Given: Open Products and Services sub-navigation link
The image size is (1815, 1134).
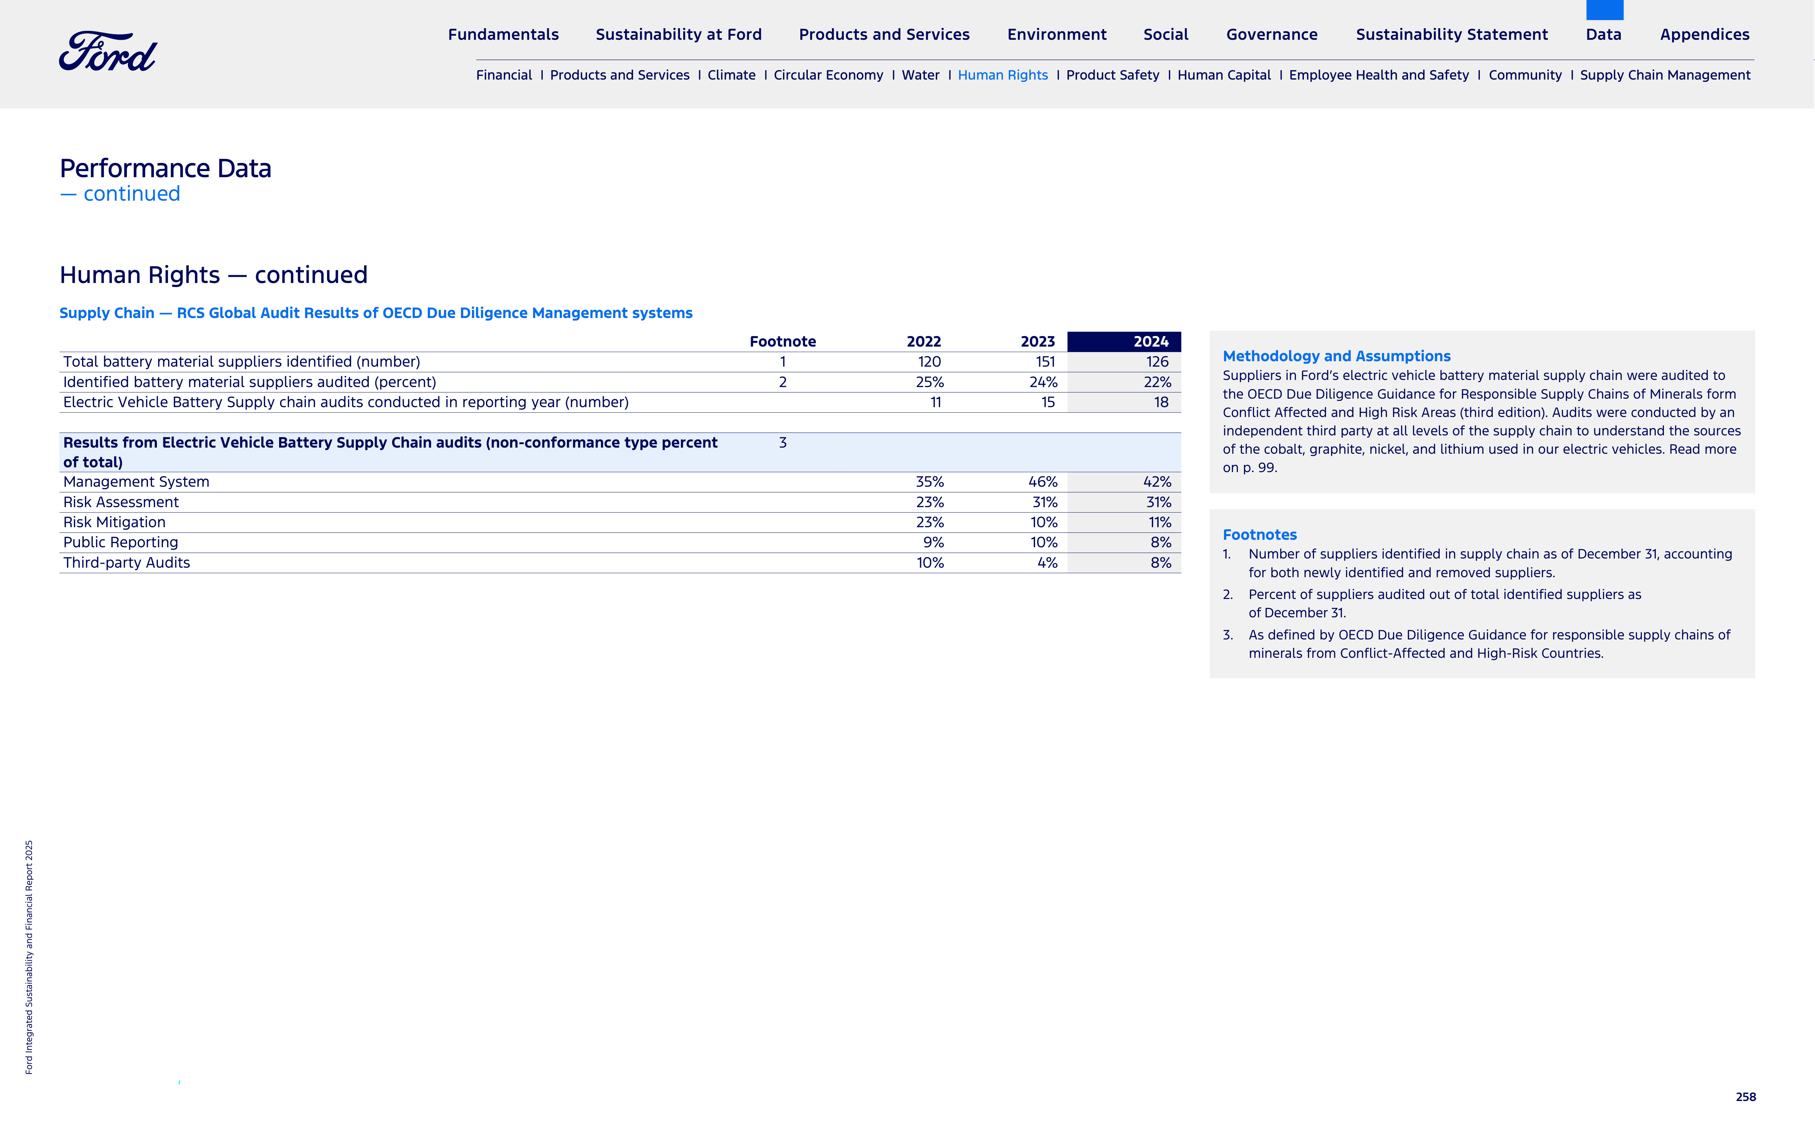Looking at the screenshot, I should (620, 75).
